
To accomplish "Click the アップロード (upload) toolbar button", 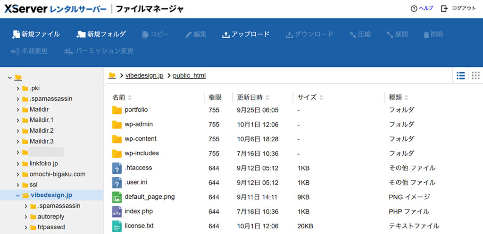I will pos(246,34).
